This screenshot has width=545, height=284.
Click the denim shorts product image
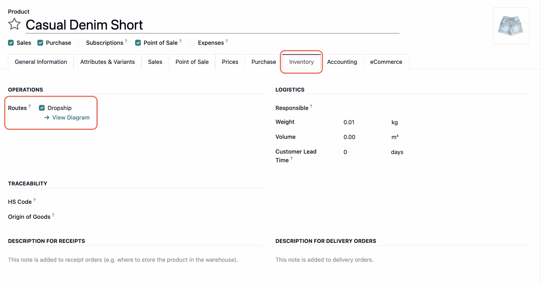[x=511, y=26]
